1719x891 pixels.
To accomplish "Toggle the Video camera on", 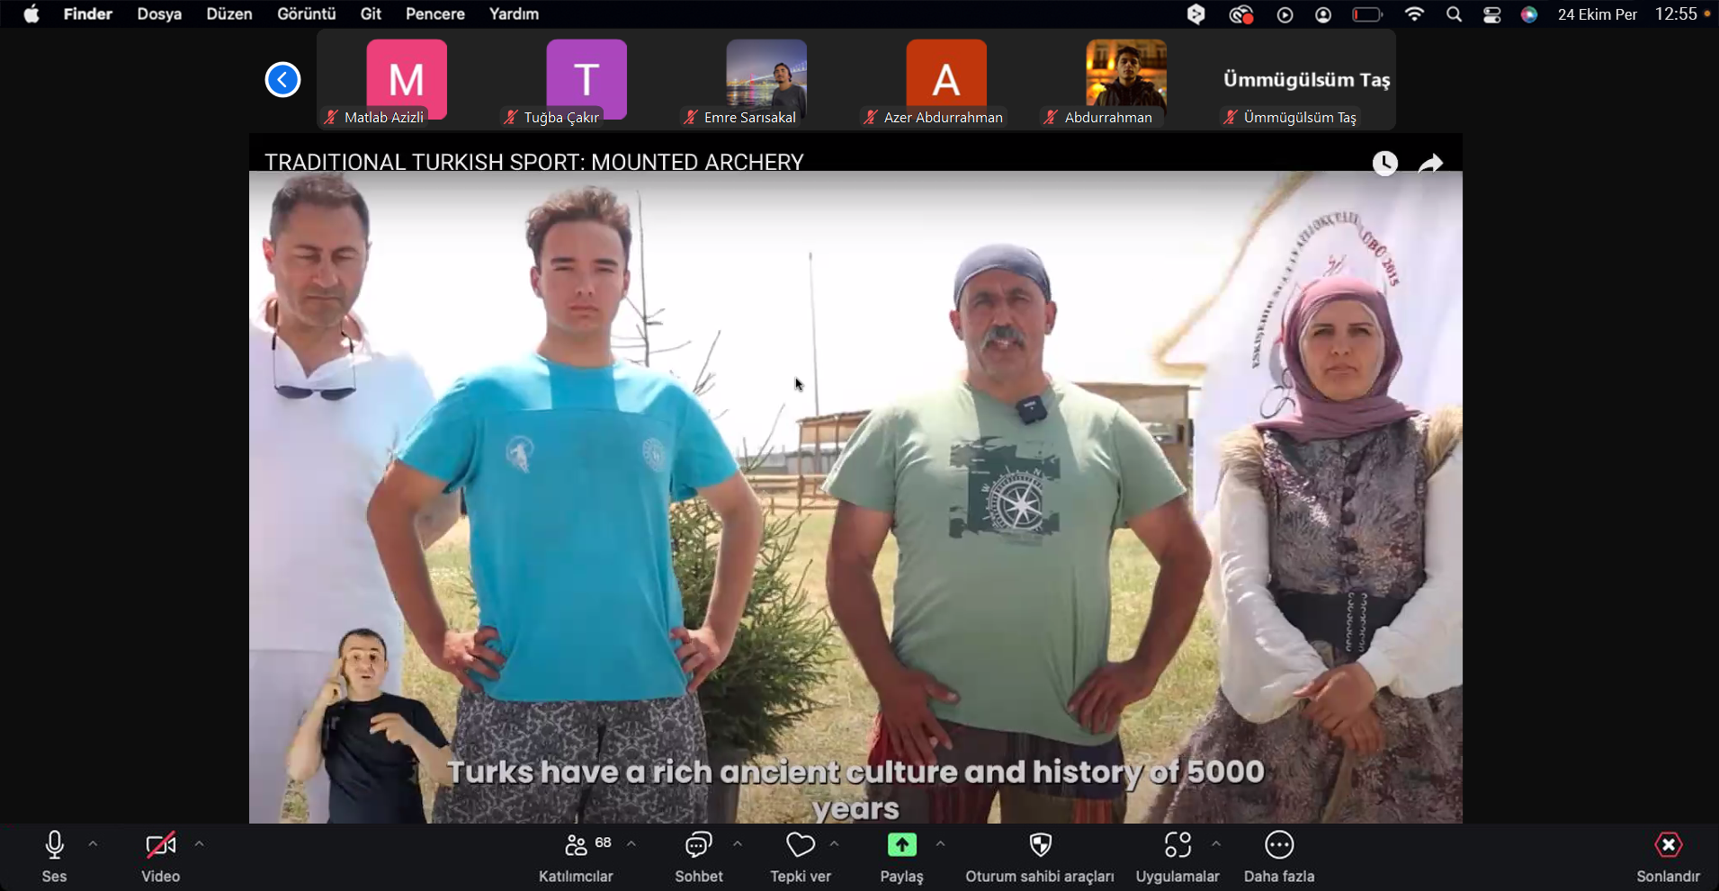I will coord(160,846).
